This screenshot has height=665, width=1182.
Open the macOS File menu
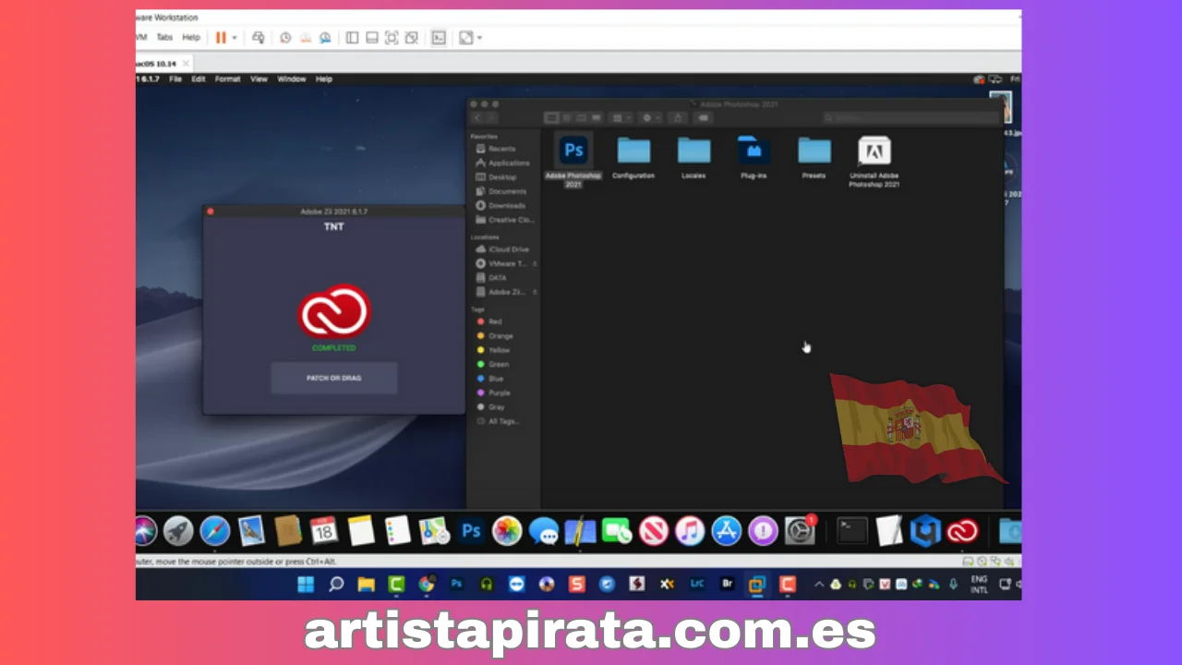point(175,79)
